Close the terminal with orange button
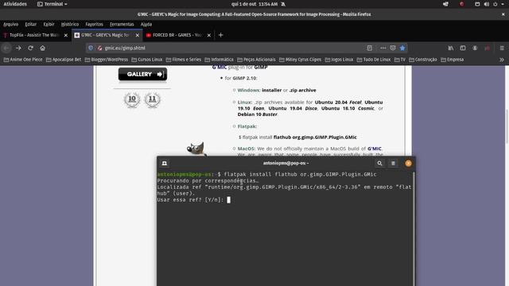This screenshot has width=509, height=286. (408, 164)
